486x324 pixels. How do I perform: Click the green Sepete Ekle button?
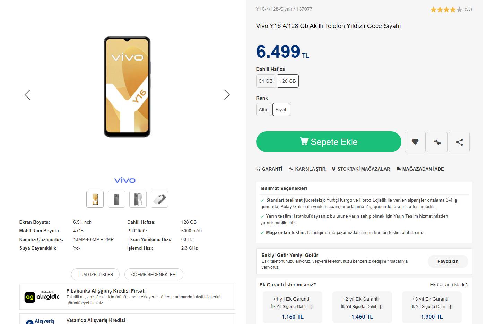328,142
